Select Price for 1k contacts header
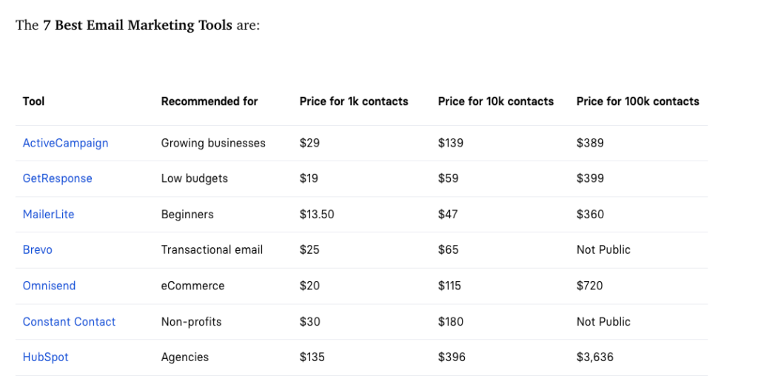The width and height of the screenshot is (758, 390). click(354, 101)
